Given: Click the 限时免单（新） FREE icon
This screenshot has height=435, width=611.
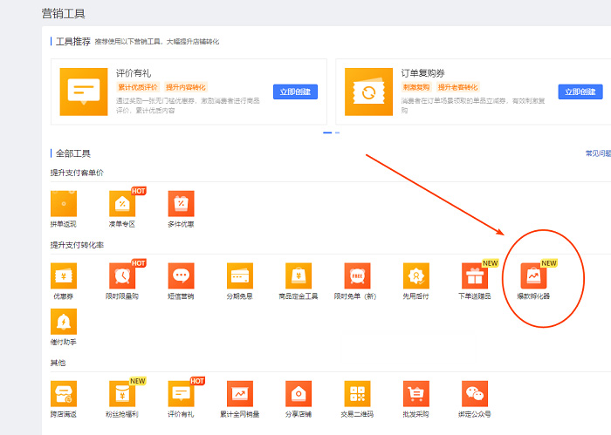Looking at the screenshot, I should tap(357, 275).
